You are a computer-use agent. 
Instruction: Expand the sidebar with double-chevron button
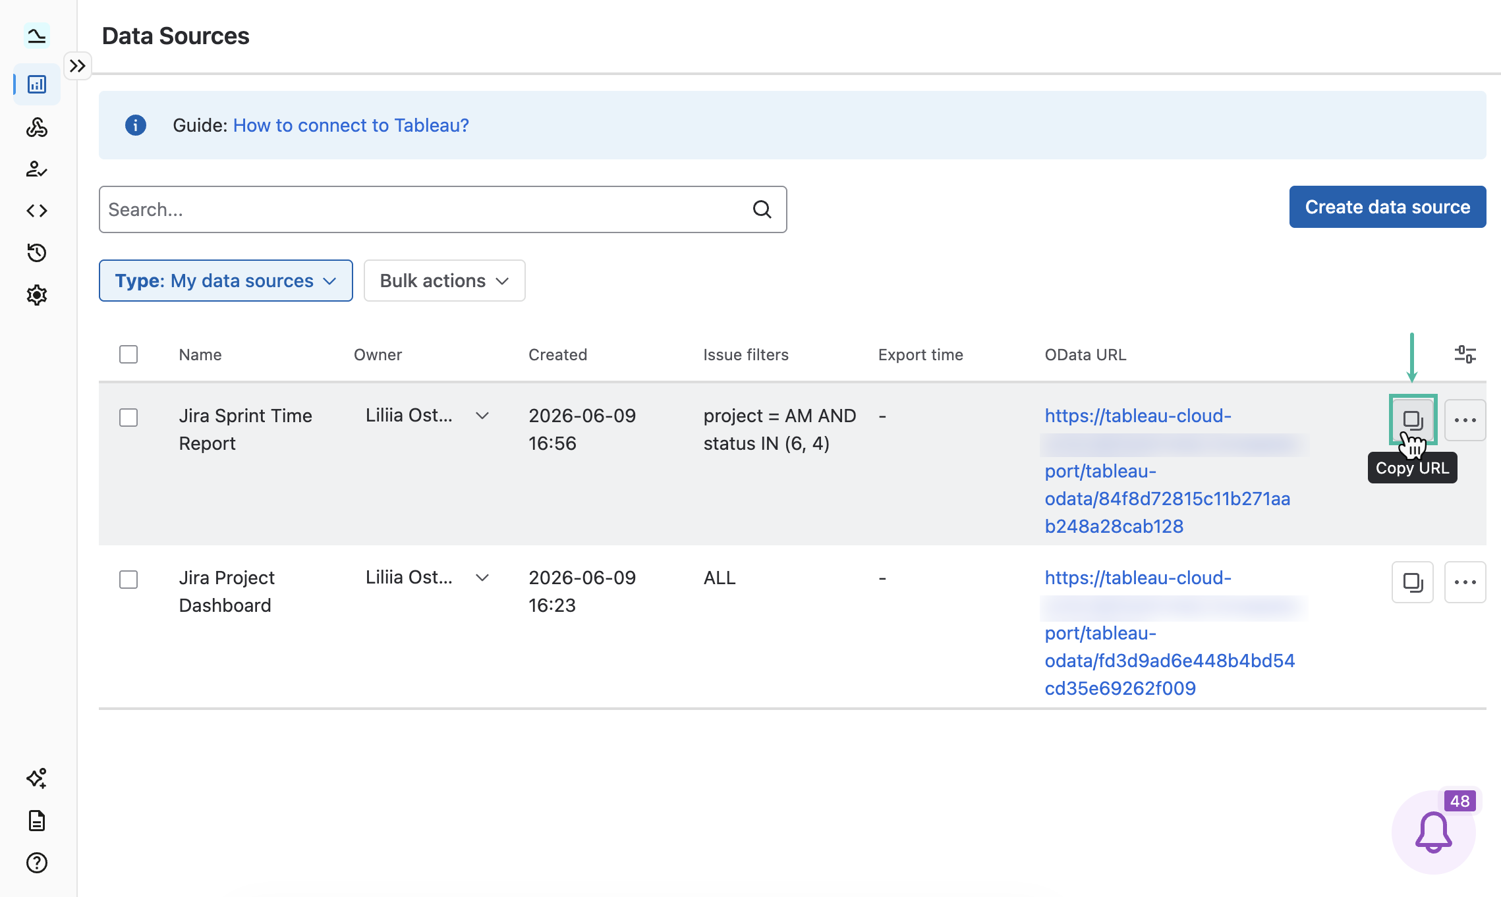pos(78,66)
